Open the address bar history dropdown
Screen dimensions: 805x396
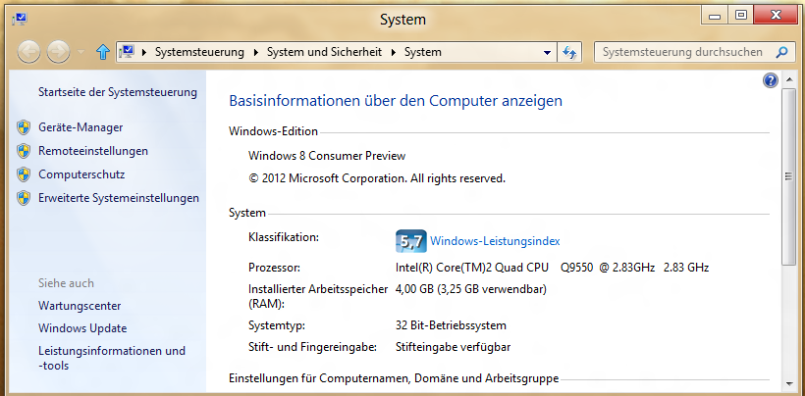click(x=548, y=52)
